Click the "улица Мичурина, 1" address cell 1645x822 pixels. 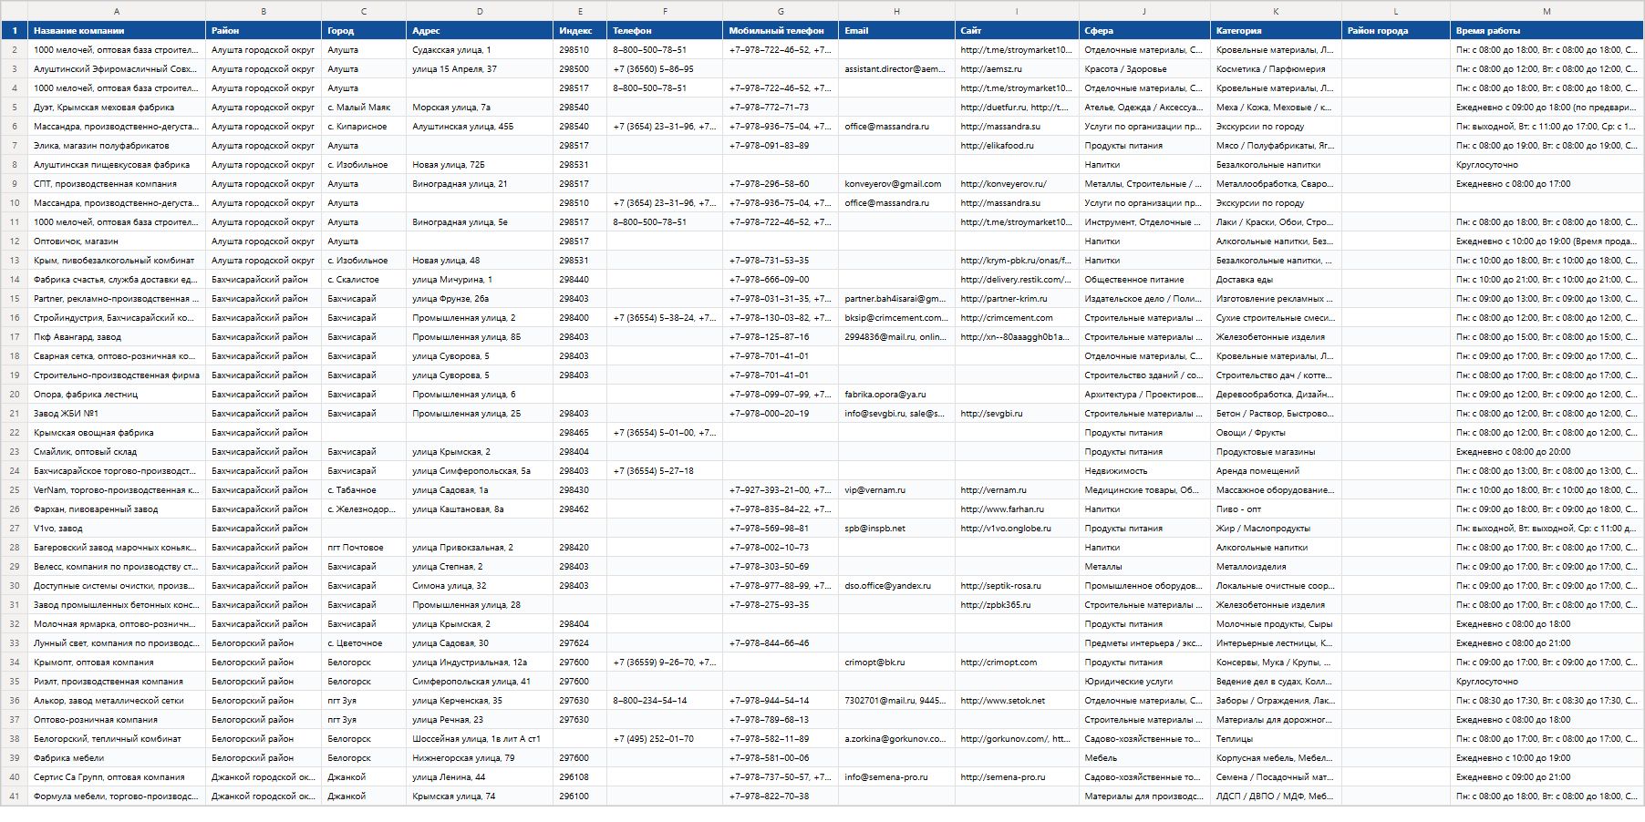click(480, 280)
